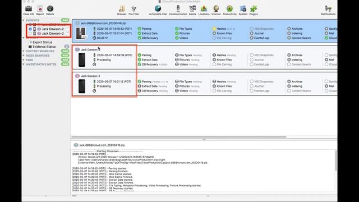Click Add button for TAGS
This screenshot has width=359, height=202.
[x=65, y=60]
